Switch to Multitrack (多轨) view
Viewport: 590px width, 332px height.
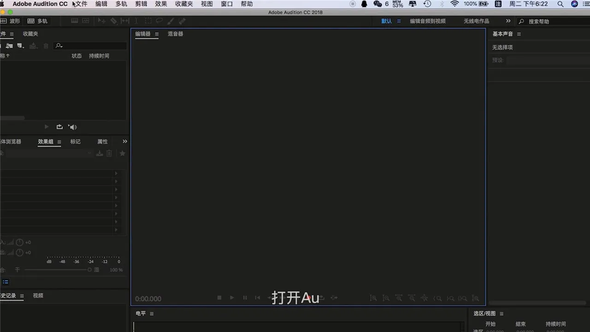[37, 21]
